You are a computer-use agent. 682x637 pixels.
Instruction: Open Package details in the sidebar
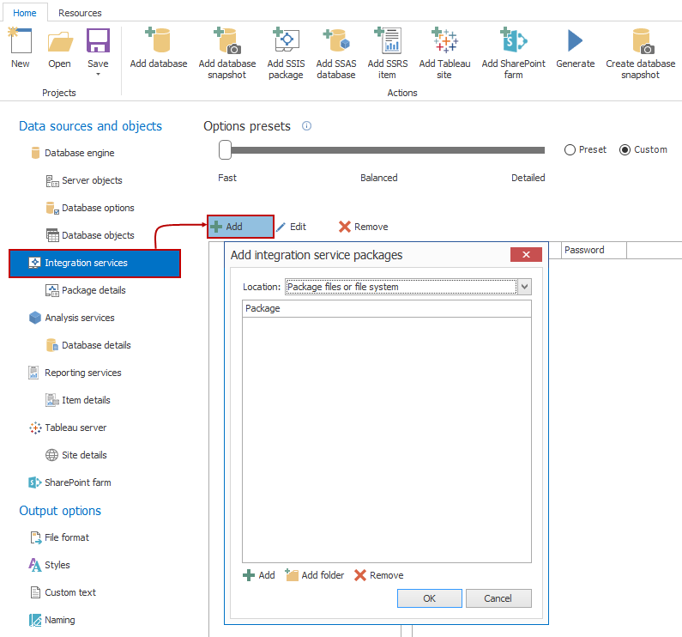(85, 290)
